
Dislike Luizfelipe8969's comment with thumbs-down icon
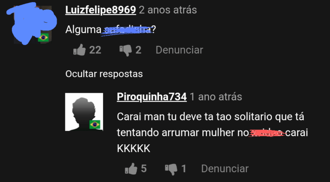125,51
